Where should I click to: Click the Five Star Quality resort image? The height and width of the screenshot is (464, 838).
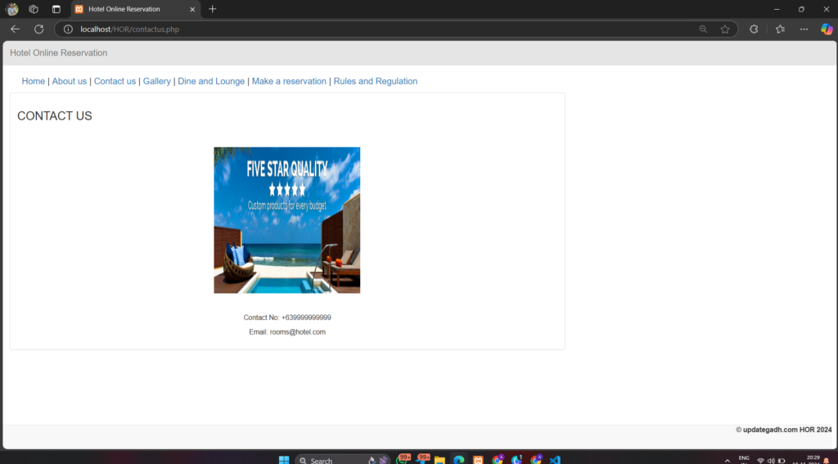[287, 220]
